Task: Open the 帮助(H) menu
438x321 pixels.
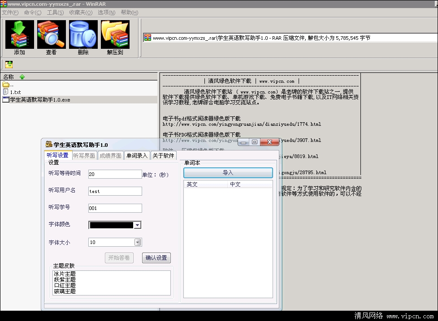Action: click(129, 13)
